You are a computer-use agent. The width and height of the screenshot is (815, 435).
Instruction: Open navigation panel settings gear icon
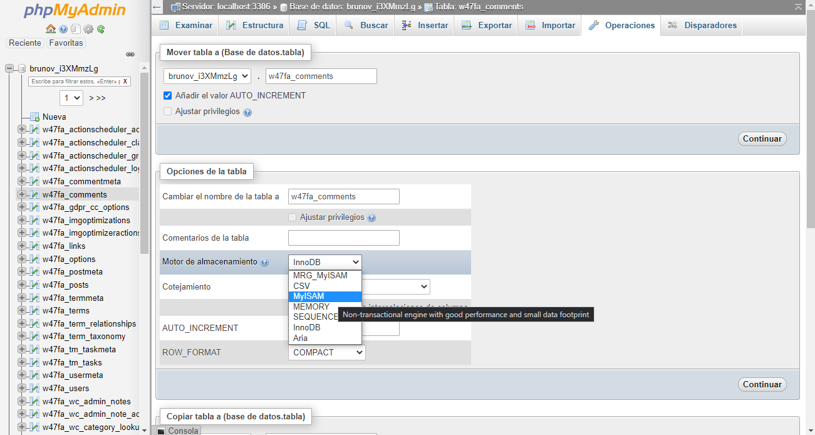click(88, 29)
